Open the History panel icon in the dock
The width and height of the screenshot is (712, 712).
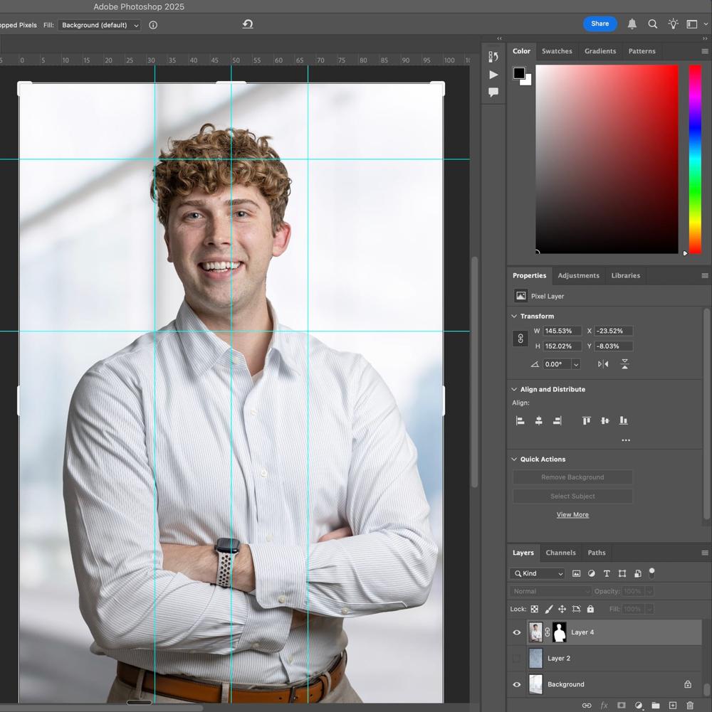pos(493,56)
